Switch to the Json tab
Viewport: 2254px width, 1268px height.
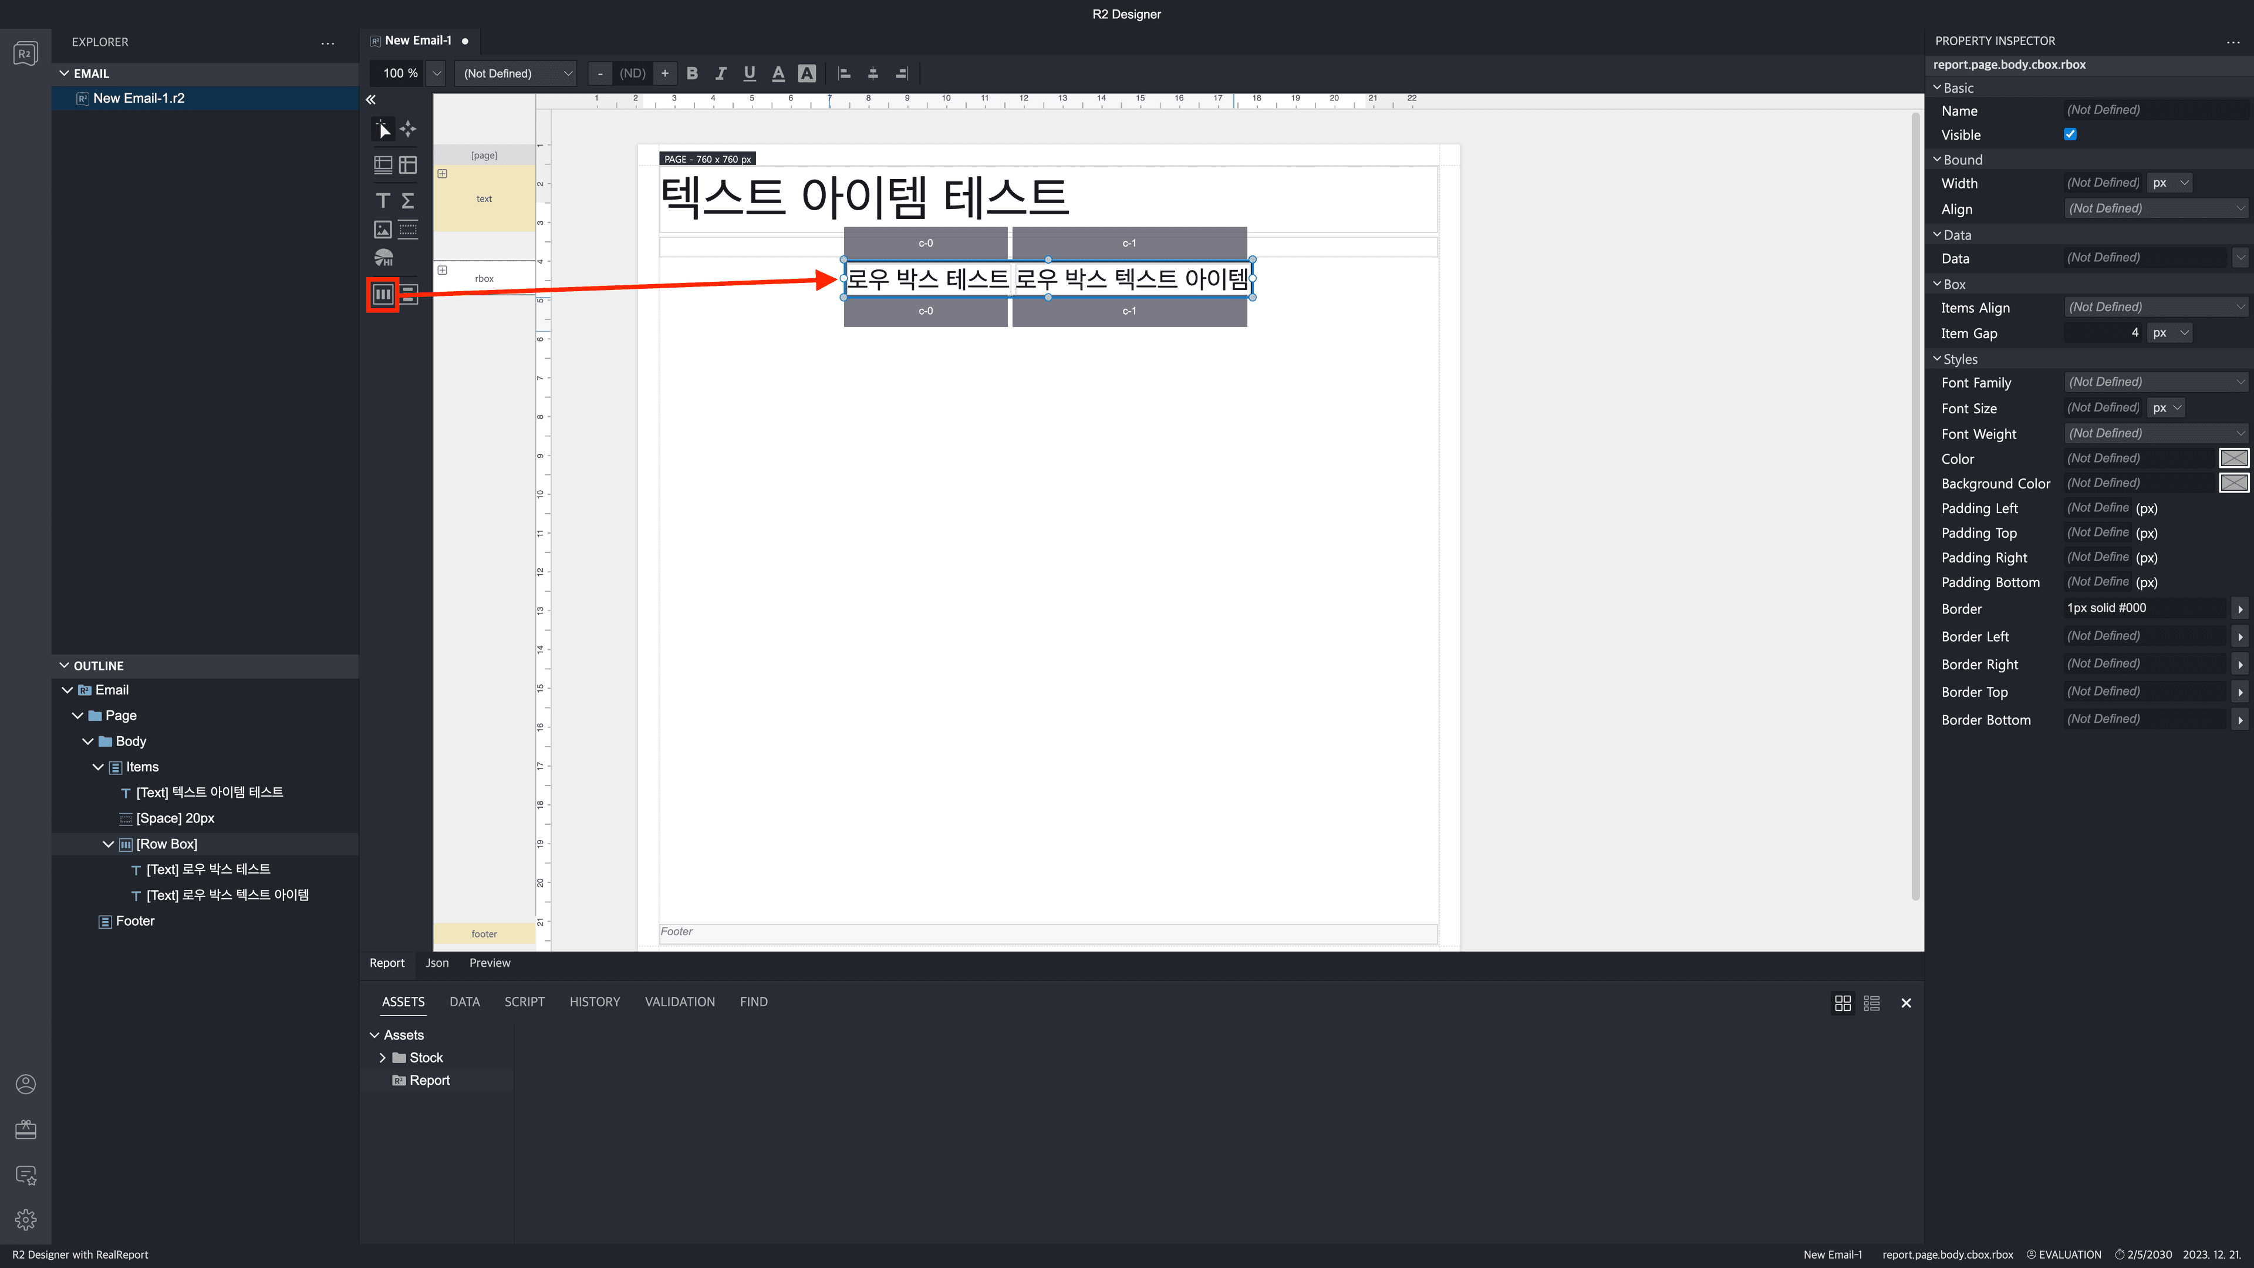pyautogui.click(x=437, y=963)
